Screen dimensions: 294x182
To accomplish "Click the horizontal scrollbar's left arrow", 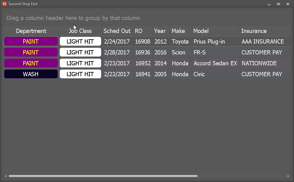I will (x=6, y=176).
